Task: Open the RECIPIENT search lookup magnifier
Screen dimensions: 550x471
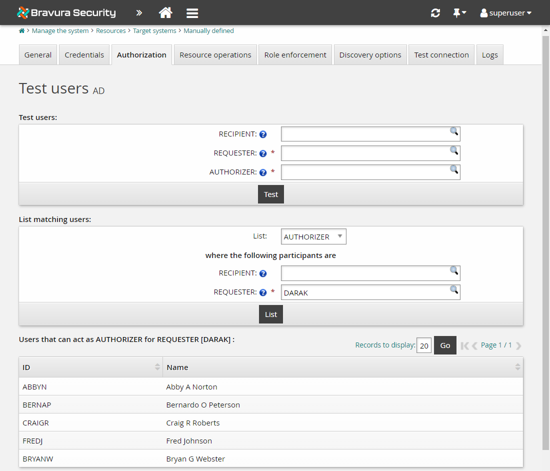Action: pos(453,131)
